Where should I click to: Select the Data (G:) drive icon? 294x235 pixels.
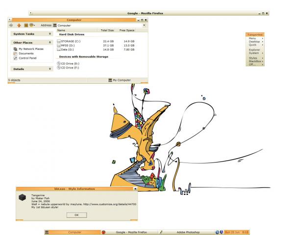pyautogui.click(x=59, y=49)
